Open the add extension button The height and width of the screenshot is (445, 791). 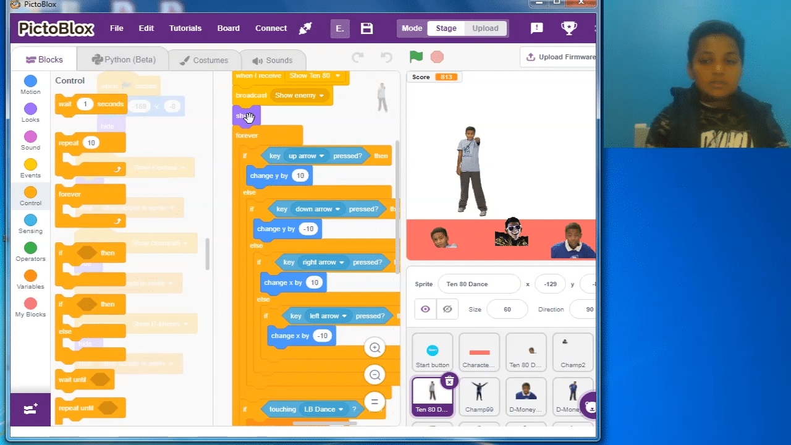(x=30, y=410)
